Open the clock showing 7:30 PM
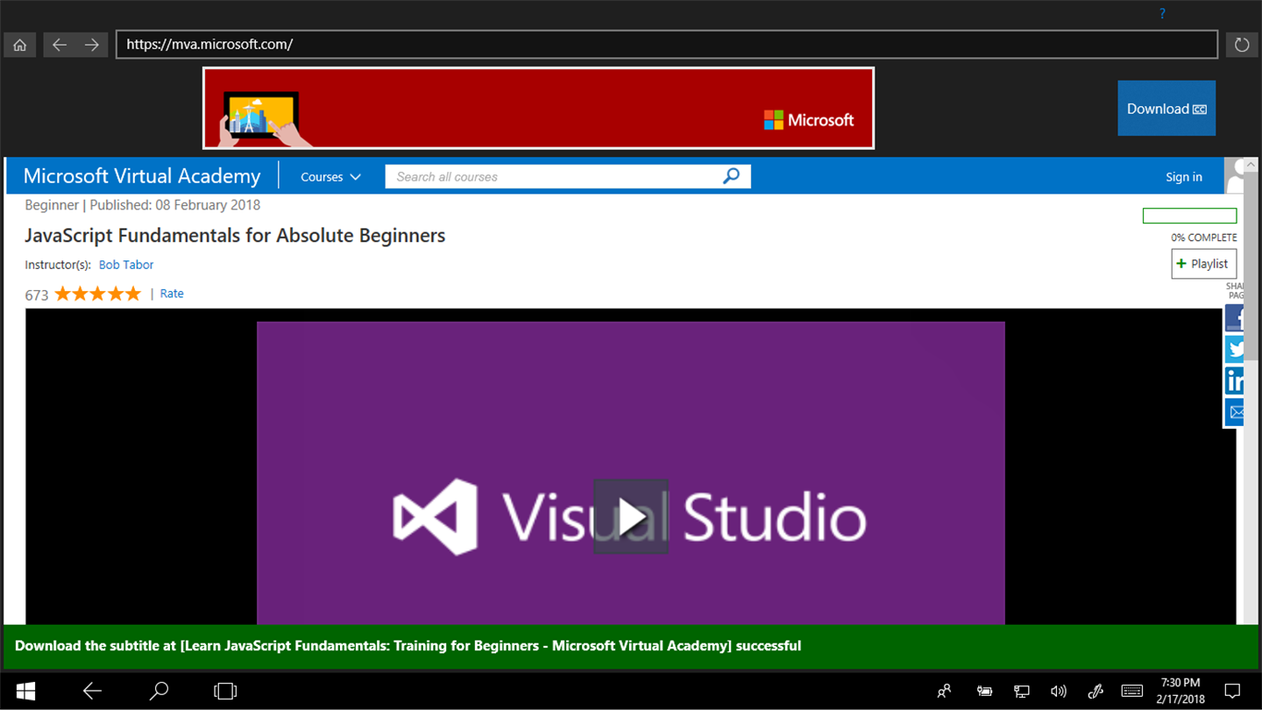 point(1180,691)
